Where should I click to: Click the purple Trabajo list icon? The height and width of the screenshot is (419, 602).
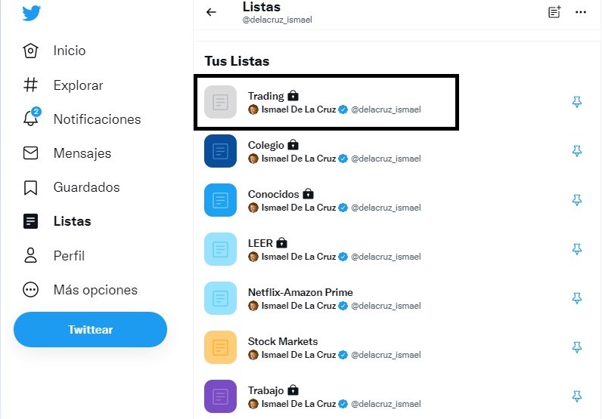[221, 396]
